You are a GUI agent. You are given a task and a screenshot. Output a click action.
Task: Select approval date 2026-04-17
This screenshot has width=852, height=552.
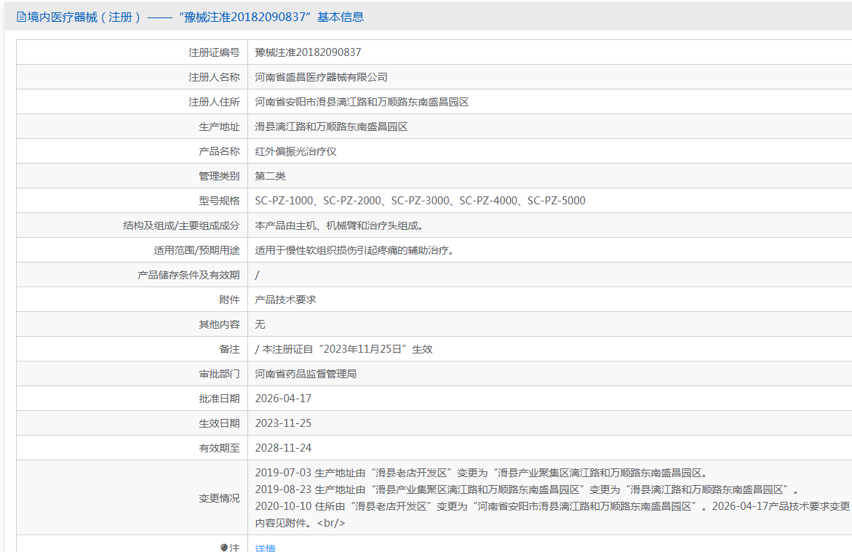pos(283,399)
